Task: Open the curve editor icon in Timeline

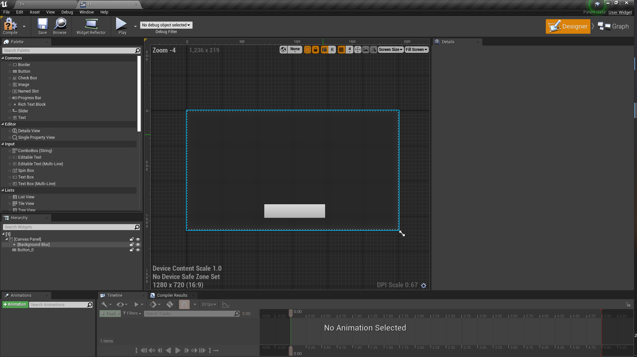Action: [226, 304]
